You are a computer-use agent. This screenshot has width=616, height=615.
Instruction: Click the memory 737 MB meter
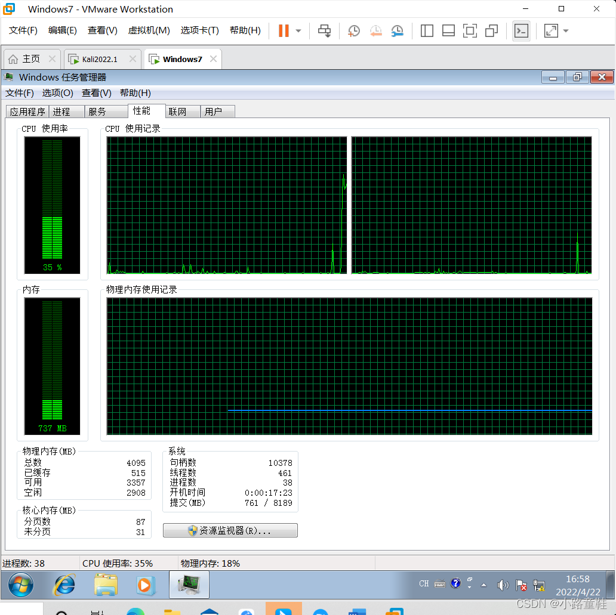pos(53,366)
